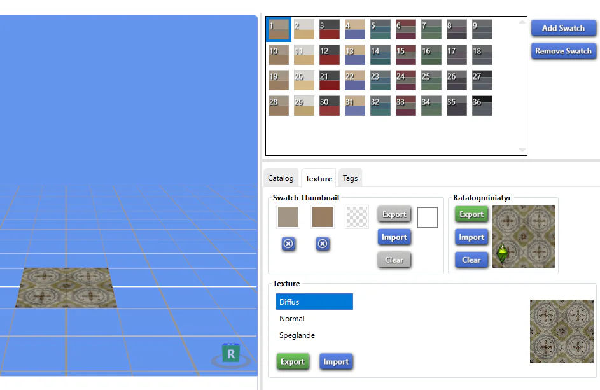Click swatch number 33
Screen dimensions: 600x390
pyautogui.click(x=405, y=106)
